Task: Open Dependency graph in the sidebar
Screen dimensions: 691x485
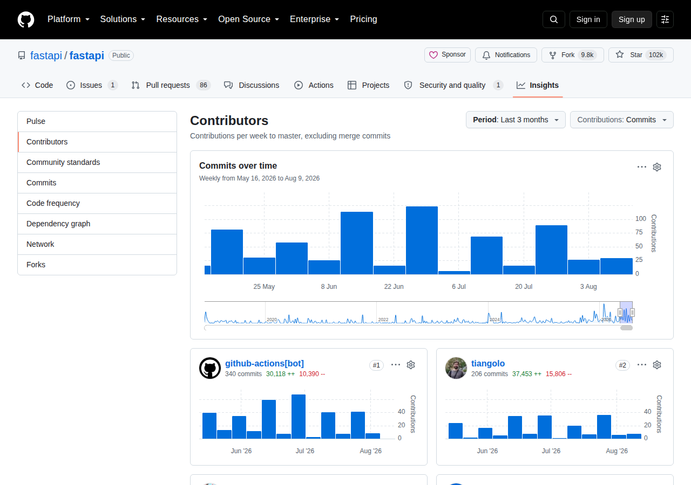Action: coord(97,224)
